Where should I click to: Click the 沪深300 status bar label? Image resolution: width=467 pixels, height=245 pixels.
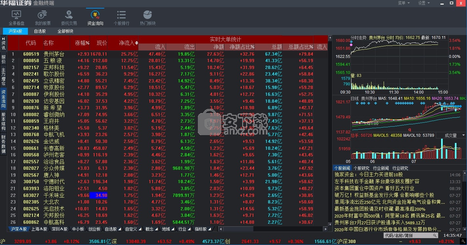[346, 241]
